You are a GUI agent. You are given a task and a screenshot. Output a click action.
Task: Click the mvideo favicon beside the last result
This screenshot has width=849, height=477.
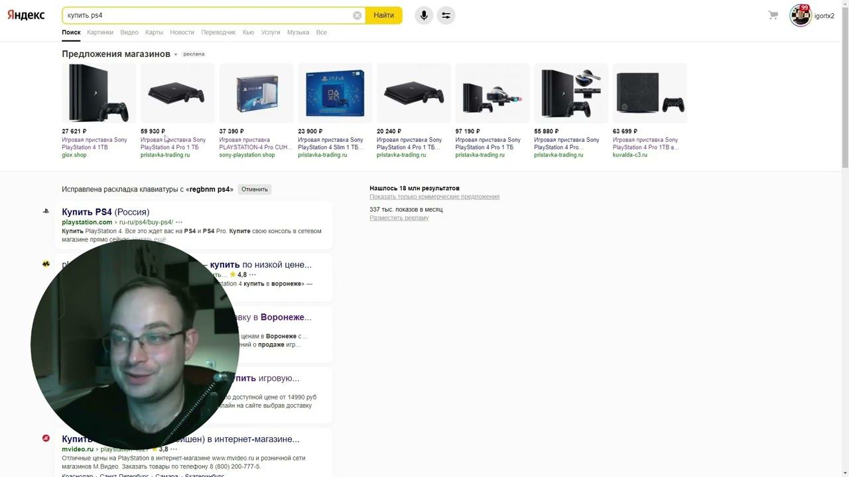click(x=46, y=438)
